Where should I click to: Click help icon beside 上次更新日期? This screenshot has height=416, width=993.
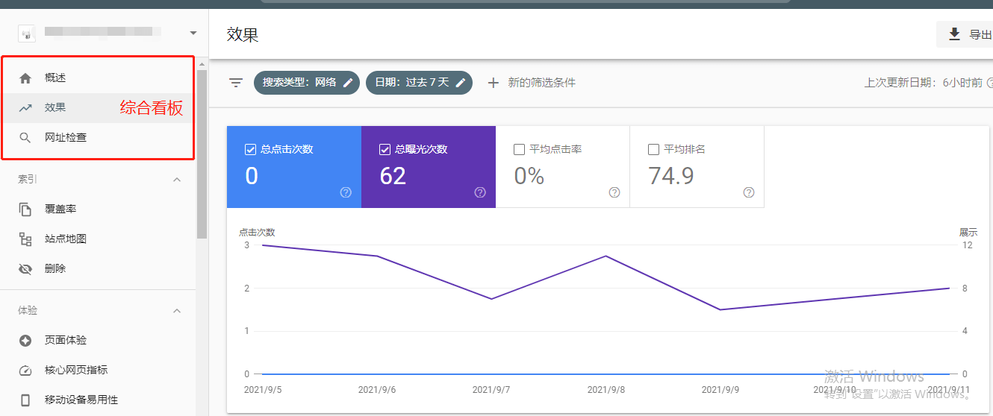990,83
